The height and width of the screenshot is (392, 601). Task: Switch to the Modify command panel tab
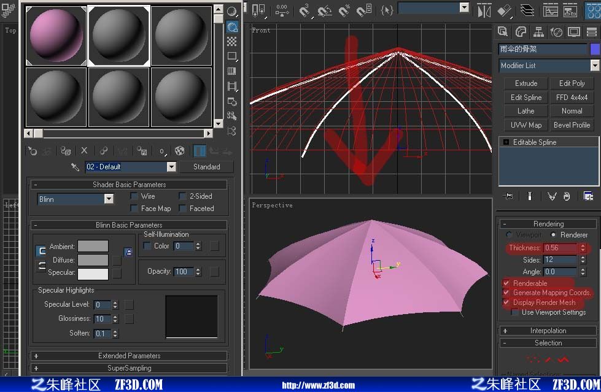521,32
